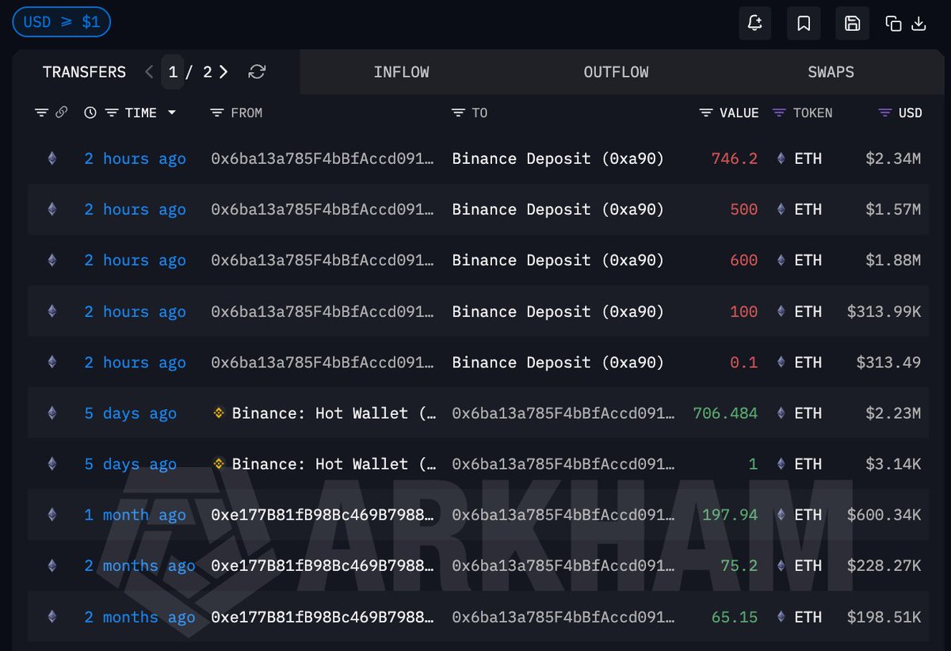Click value 100 ETH amount
Image resolution: width=951 pixels, height=651 pixels.
(743, 311)
